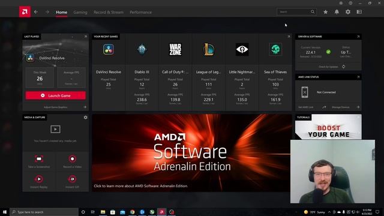Open the Mail app on taskbar
This screenshot has height=216, width=384.
point(122,212)
